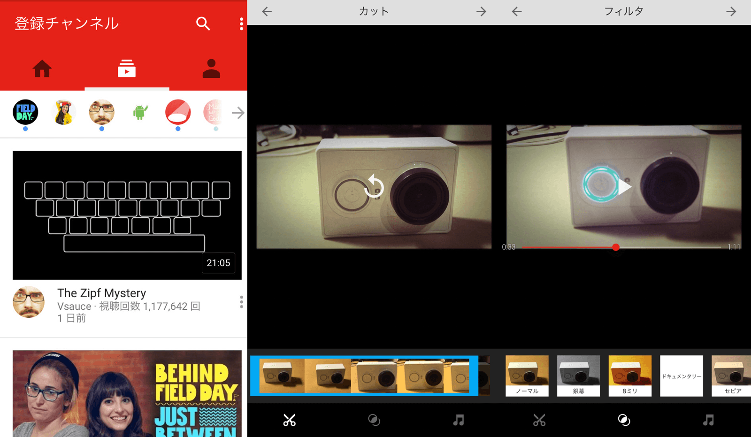The width and height of the screenshot is (751, 437).
Task: Choose the ドキュメンタリー filter
Action: (682, 376)
